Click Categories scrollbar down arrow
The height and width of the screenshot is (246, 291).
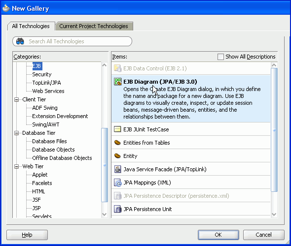click(105, 215)
